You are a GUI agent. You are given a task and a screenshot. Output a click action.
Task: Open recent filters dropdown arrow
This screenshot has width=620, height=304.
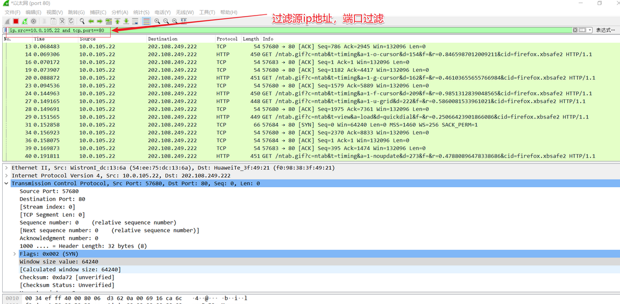pyautogui.click(x=589, y=30)
